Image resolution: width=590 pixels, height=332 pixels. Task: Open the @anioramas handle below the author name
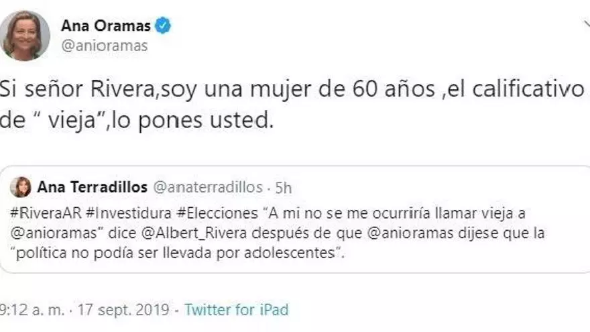[104, 46]
